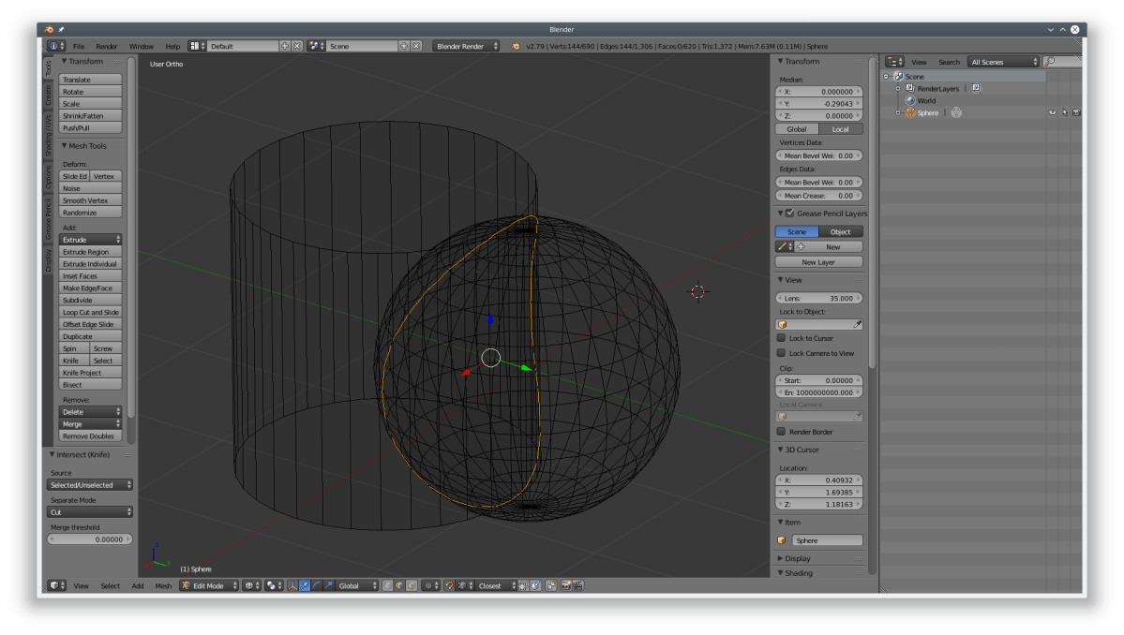Open the Help menu
This screenshot has width=1124, height=635.
(172, 46)
